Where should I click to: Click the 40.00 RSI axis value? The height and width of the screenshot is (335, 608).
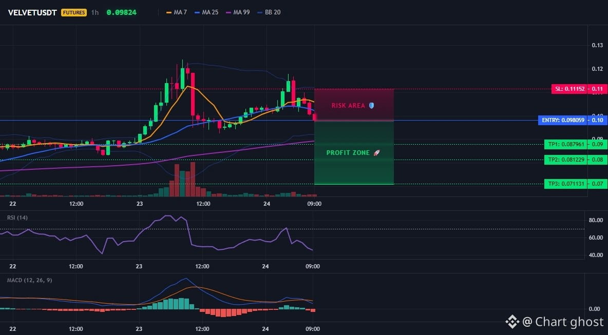(x=596, y=255)
